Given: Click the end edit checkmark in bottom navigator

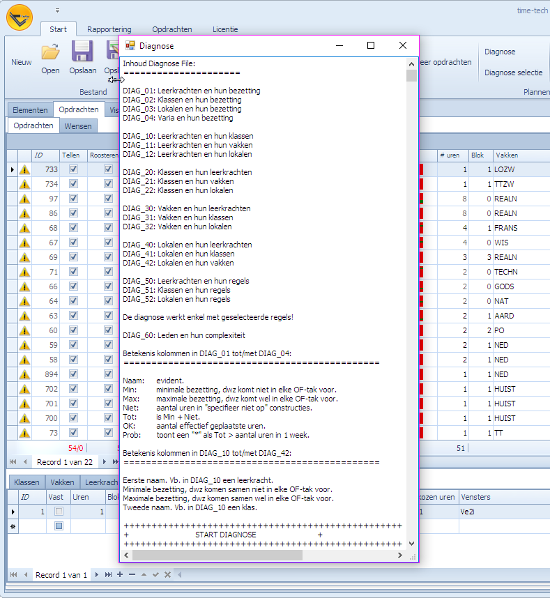Looking at the screenshot, I should 155,575.
